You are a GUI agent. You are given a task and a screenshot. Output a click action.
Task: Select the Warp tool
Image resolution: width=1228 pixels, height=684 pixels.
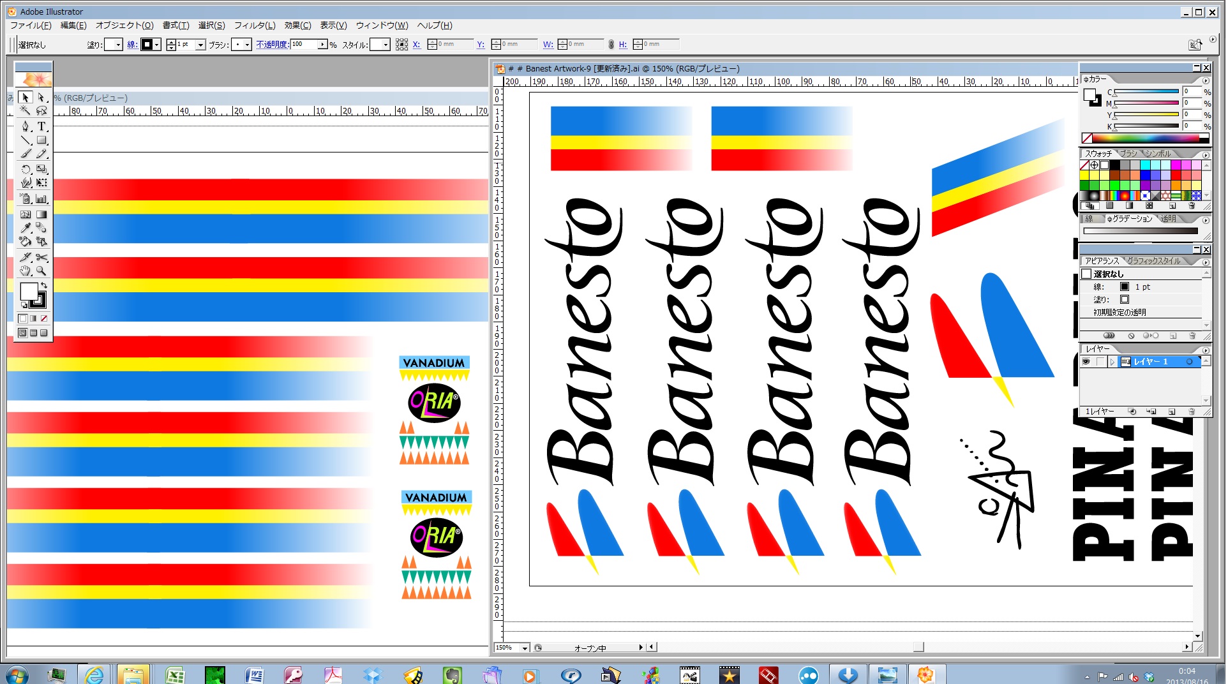[x=25, y=182]
